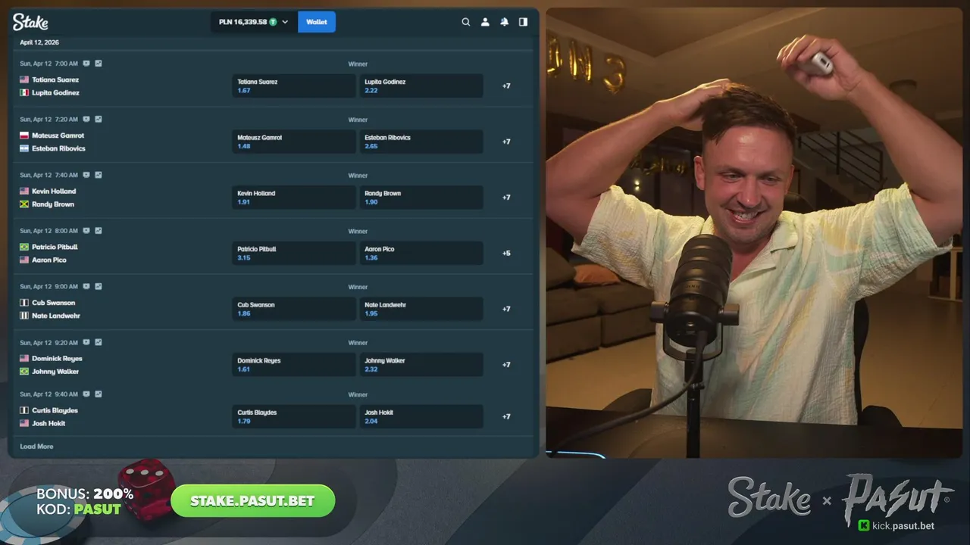Open statistics chart icon for 7:00 AM fight

click(x=99, y=64)
